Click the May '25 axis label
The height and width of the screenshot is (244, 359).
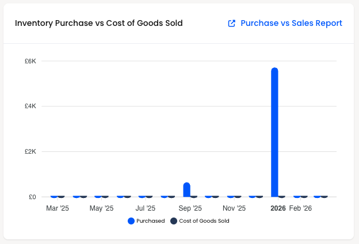(x=101, y=208)
